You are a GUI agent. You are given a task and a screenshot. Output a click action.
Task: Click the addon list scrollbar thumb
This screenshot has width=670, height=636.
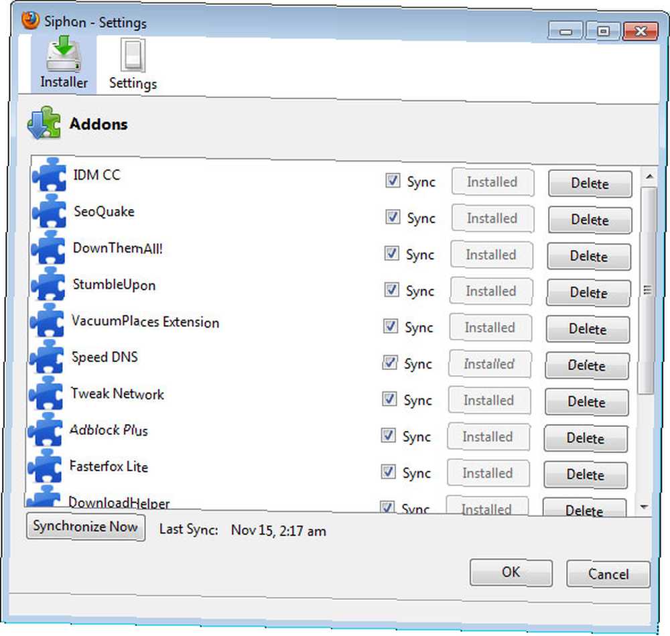coord(648,290)
